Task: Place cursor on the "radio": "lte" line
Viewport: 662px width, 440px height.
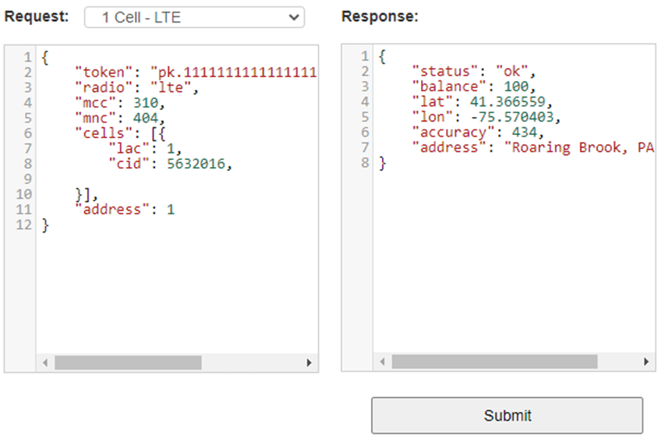Action: tap(136, 87)
